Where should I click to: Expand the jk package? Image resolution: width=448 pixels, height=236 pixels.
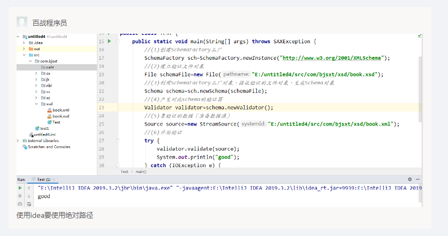tap(36, 80)
